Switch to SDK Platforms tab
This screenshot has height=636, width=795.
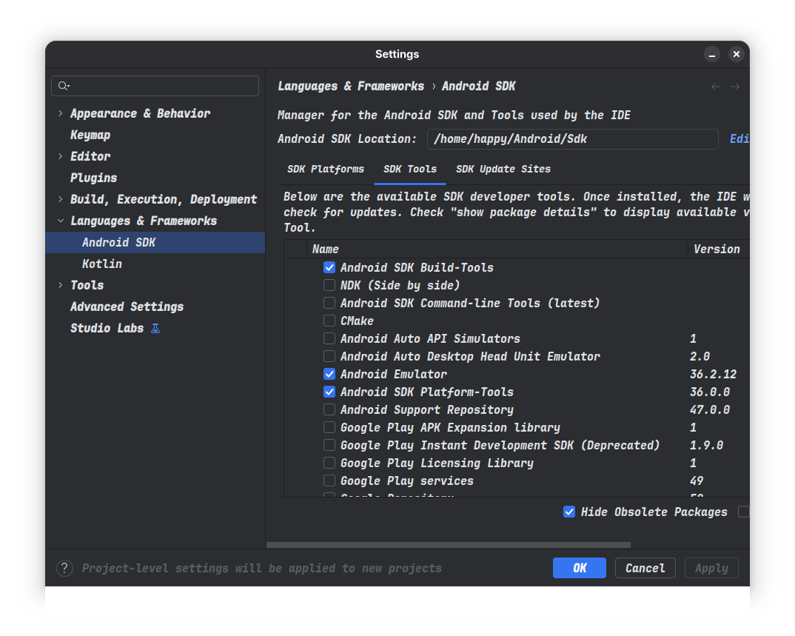[x=326, y=169]
